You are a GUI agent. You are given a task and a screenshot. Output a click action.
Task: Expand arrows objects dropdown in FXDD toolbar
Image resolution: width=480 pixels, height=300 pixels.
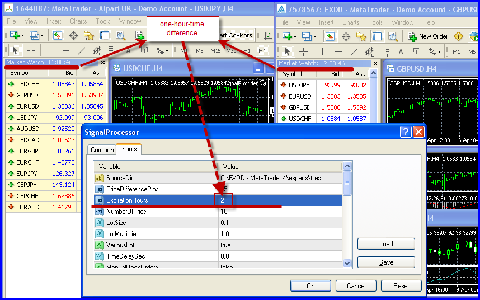click(x=439, y=51)
